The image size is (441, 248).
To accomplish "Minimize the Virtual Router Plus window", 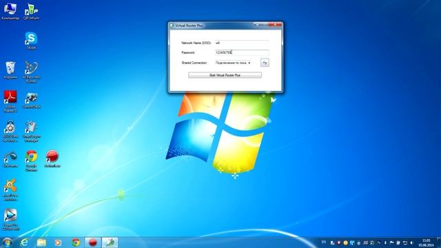I will click(257, 25).
